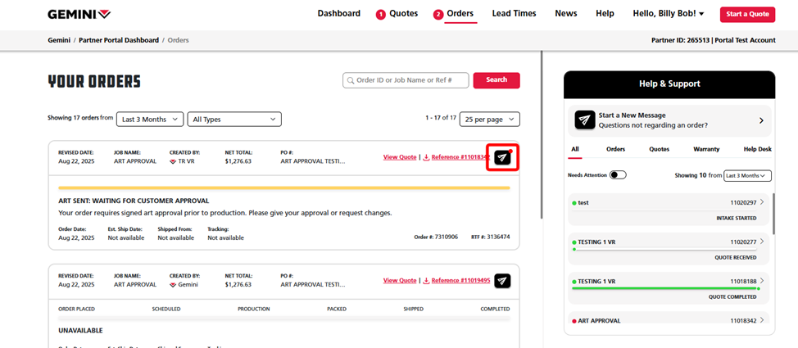The height and width of the screenshot is (348, 798).
Task: Click download icon next to Reference #11019495
Action: tap(426, 281)
